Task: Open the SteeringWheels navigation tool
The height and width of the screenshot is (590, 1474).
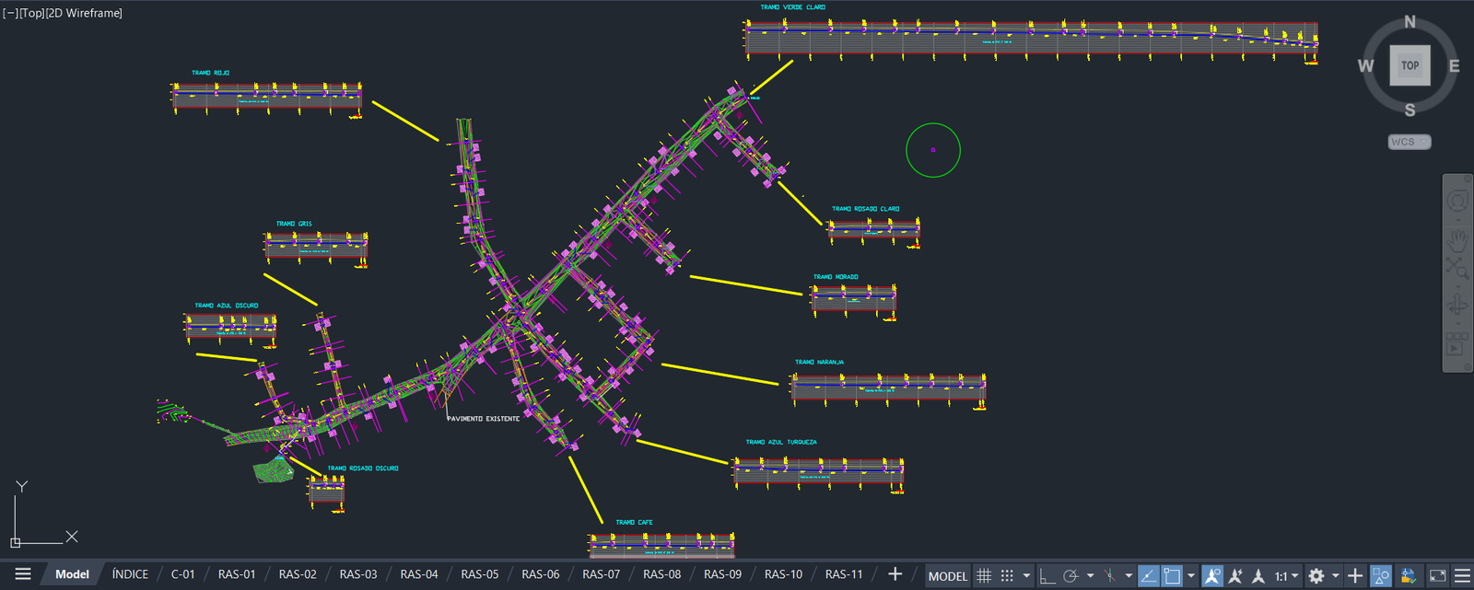Action: 1456,201
